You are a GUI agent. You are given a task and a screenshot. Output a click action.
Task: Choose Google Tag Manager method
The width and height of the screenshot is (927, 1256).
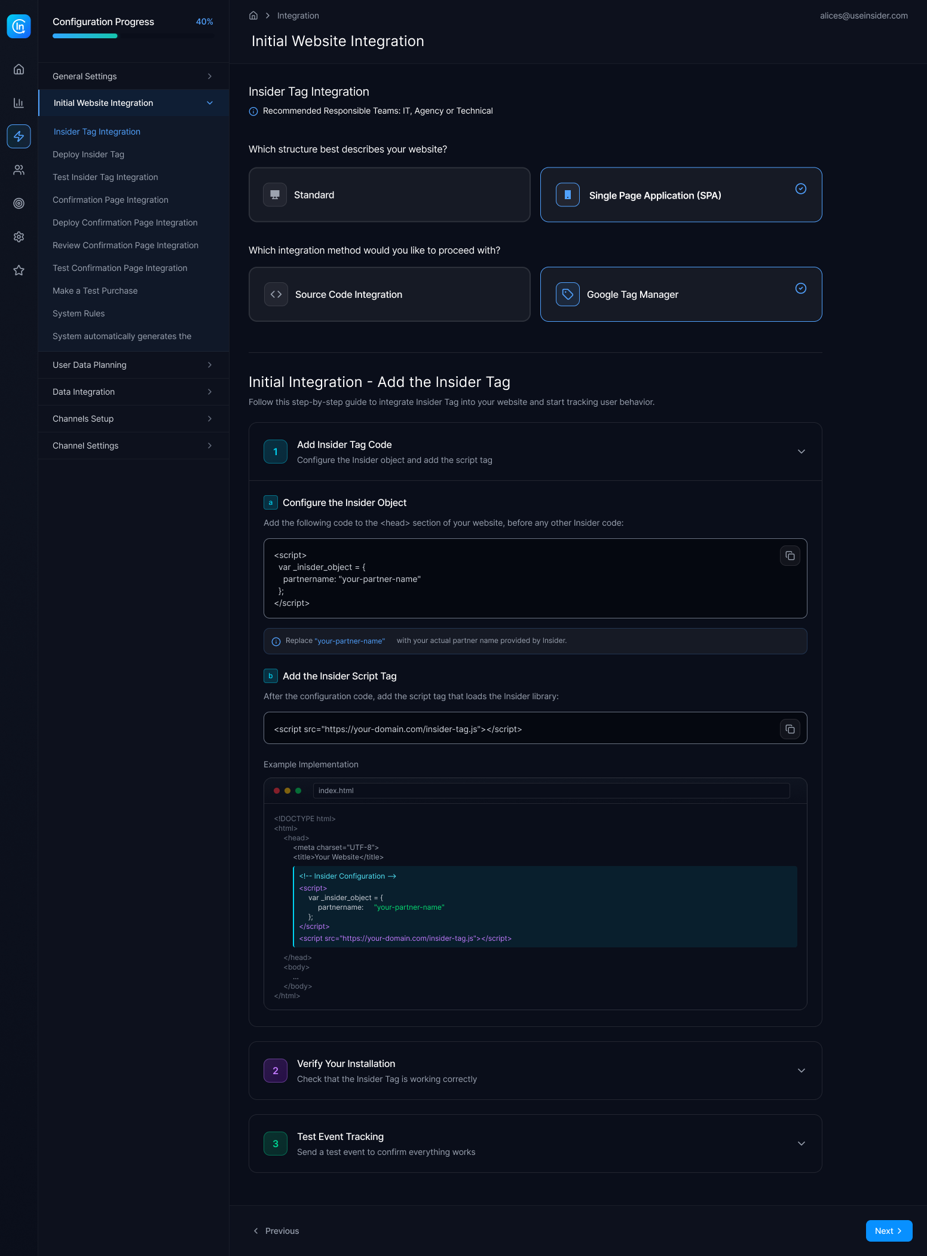681,294
